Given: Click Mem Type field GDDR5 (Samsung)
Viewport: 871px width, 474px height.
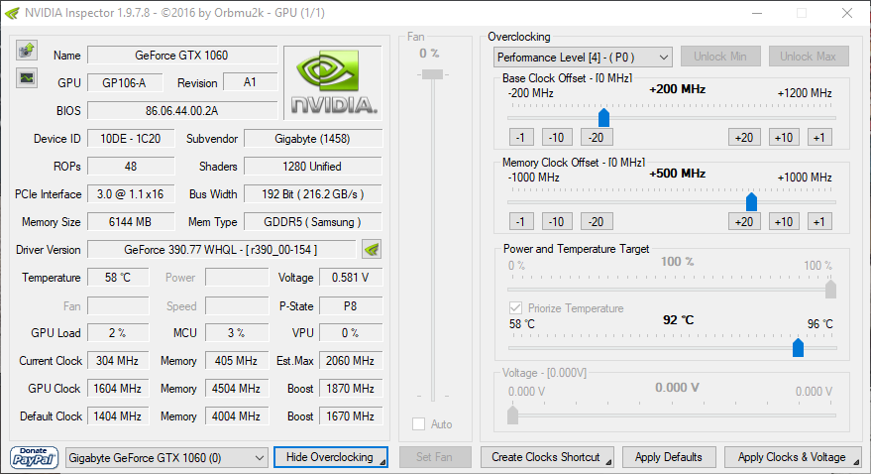Looking at the screenshot, I should point(313,222).
